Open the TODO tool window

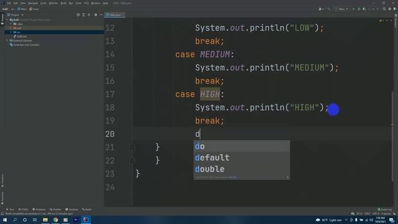click(x=24, y=210)
